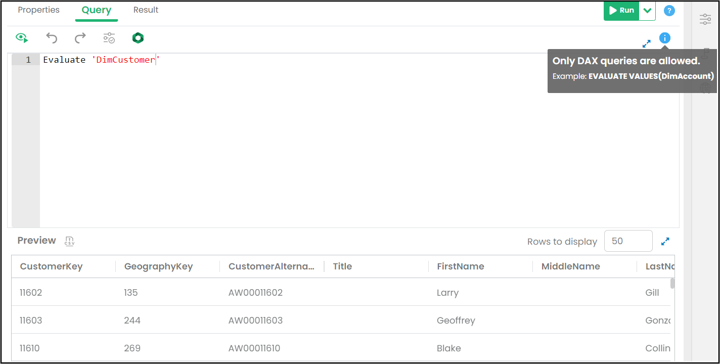Open help with the question mark icon
Screen dimensions: 720x364
click(669, 11)
